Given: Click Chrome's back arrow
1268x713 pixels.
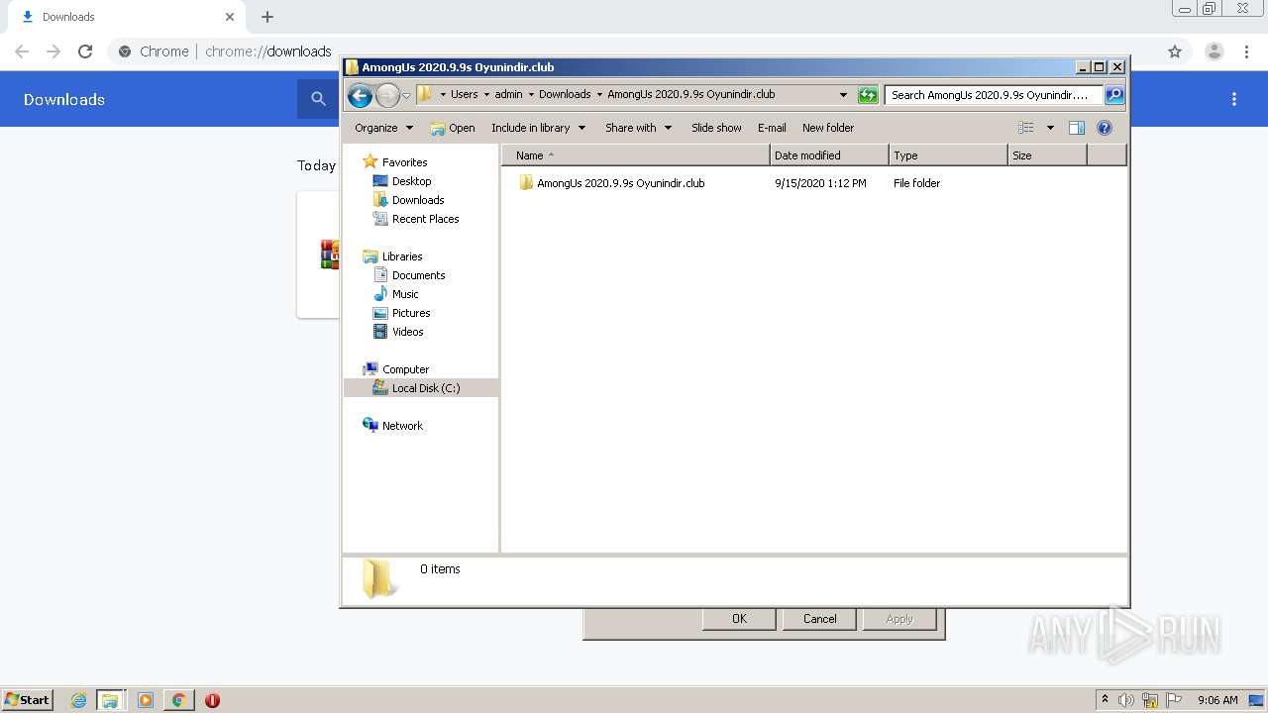Looking at the screenshot, I should (x=22, y=51).
